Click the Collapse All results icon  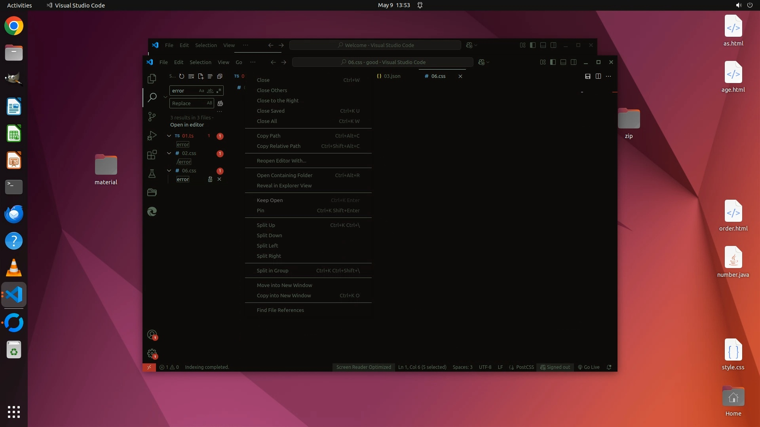click(x=220, y=76)
